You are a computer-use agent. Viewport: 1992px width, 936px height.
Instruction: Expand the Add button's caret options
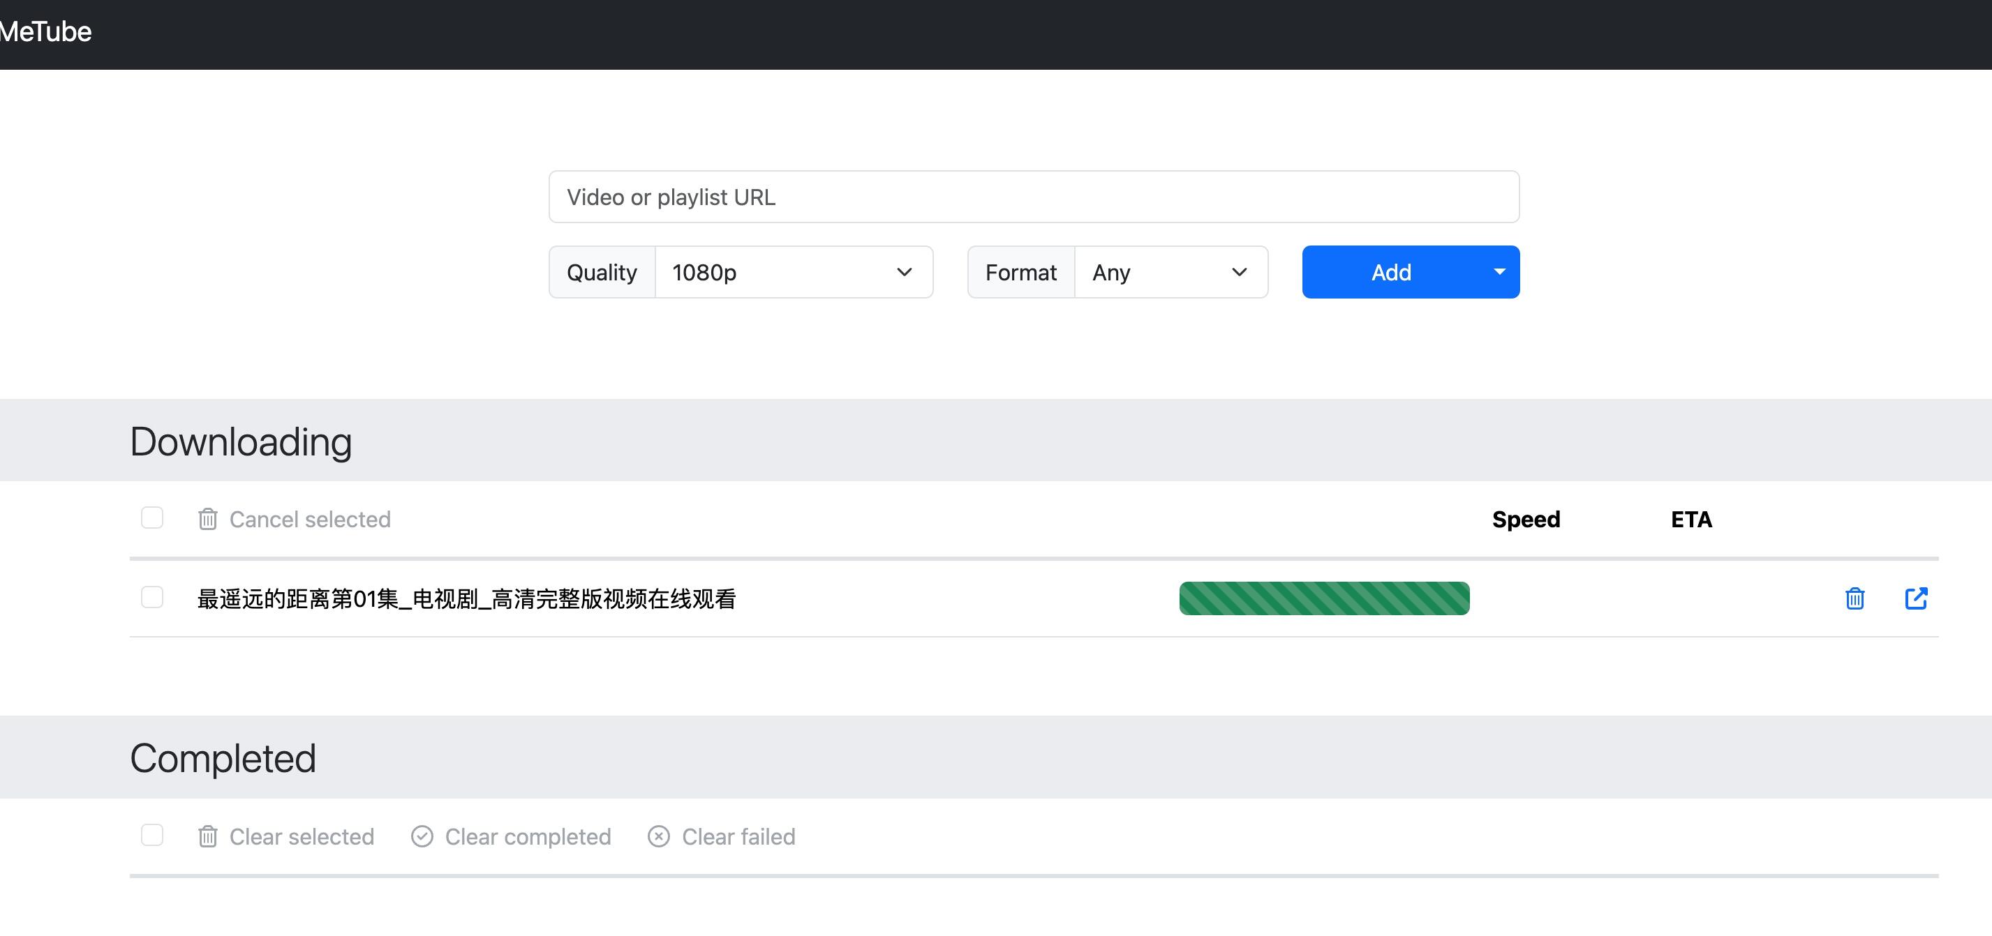(x=1499, y=272)
